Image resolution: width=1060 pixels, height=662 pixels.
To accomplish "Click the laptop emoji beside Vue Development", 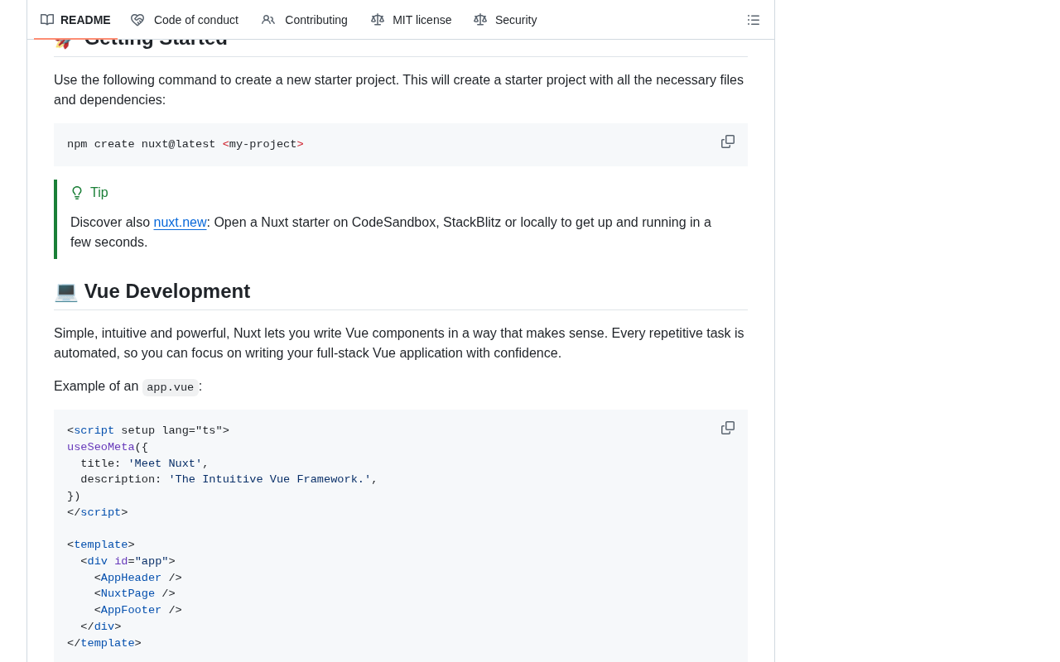I will 66,291.
